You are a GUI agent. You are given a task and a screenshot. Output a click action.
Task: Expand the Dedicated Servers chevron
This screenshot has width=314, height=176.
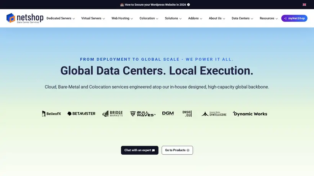tap(74, 19)
